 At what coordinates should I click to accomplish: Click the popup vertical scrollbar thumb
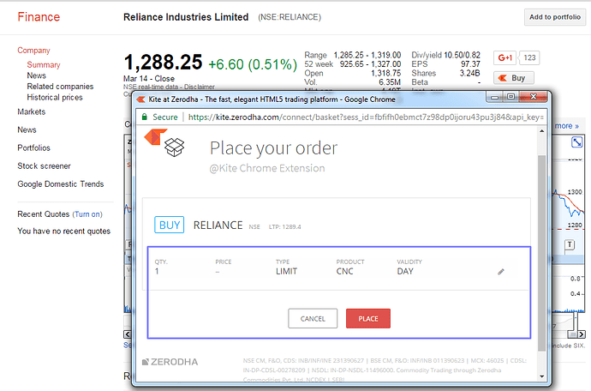pos(541,253)
